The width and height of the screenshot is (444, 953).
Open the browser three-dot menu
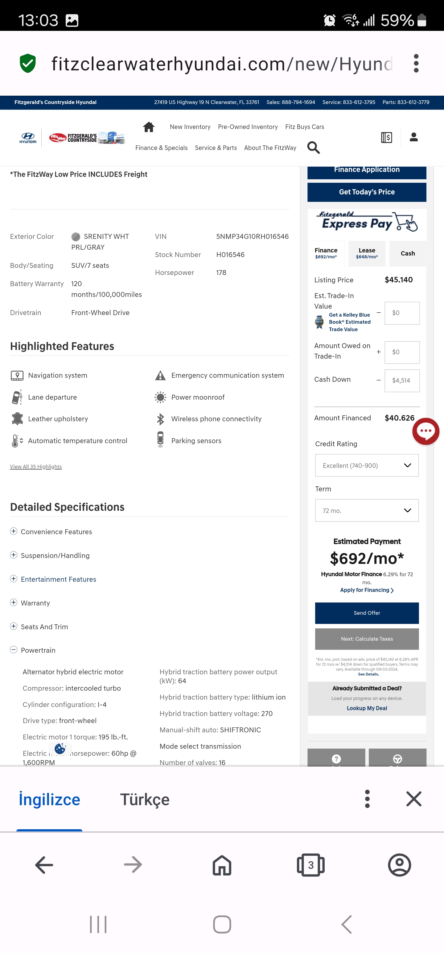point(416,63)
